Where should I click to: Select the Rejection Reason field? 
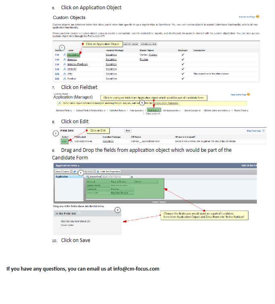122,193
